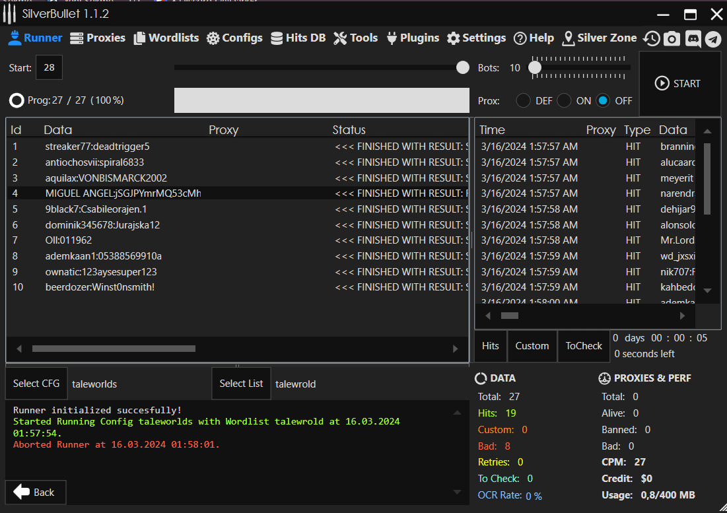
Task: Go to Hits DB
Action: click(x=298, y=38)
